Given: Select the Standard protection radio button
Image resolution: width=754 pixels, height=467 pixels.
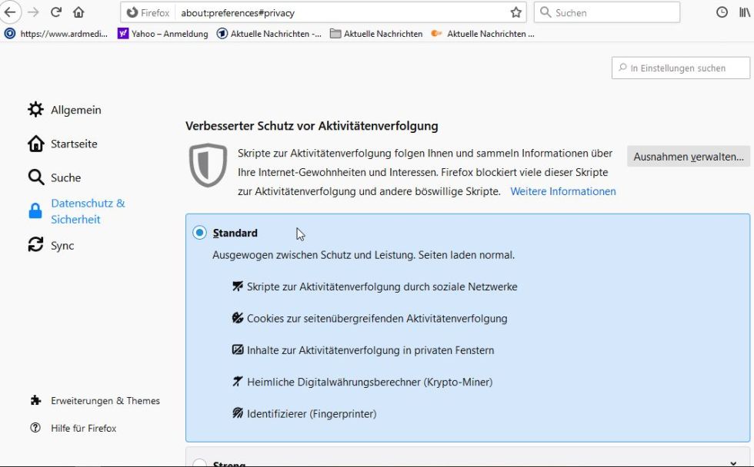Looking at the screenshot, I should tap(200, 233).
